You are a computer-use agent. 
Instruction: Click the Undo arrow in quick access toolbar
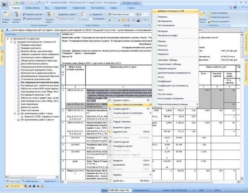point(40,3)
